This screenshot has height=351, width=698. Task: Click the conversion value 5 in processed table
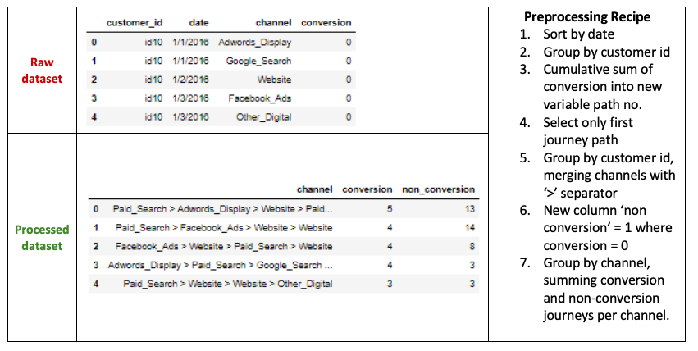click(389, 209)
